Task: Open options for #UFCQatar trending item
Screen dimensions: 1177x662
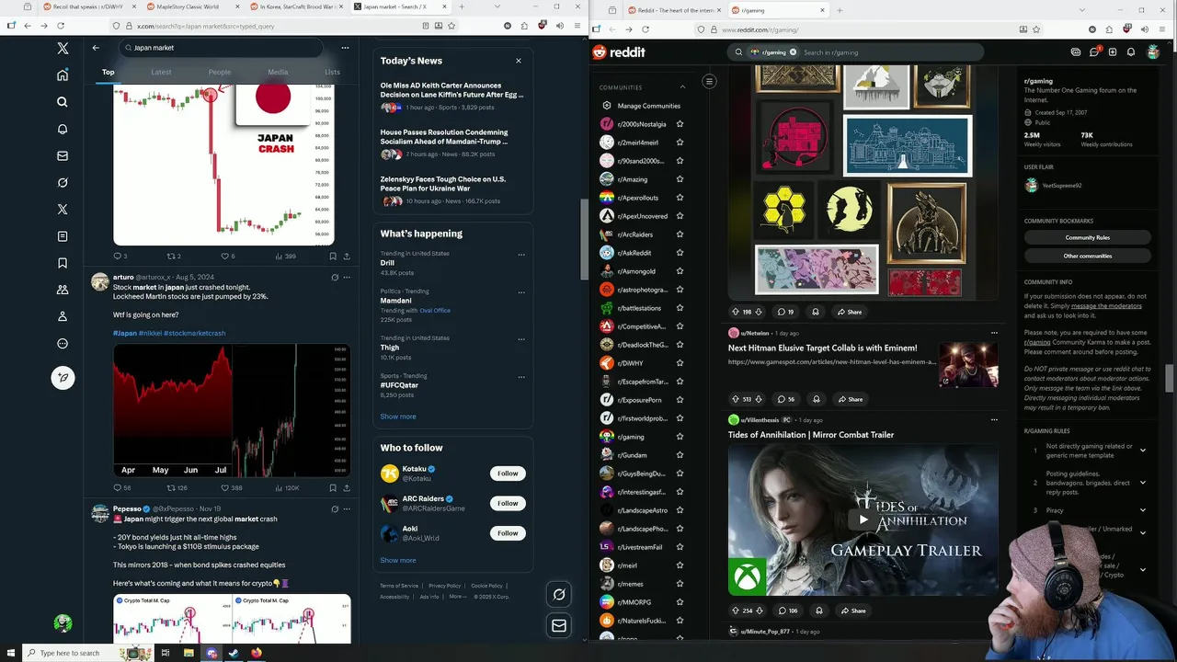Action: [521, 376]
